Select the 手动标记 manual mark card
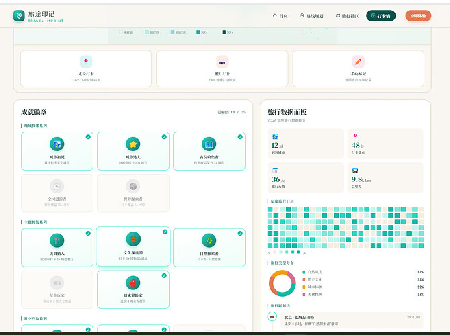450x335 pixels. [x=358, y=68]
